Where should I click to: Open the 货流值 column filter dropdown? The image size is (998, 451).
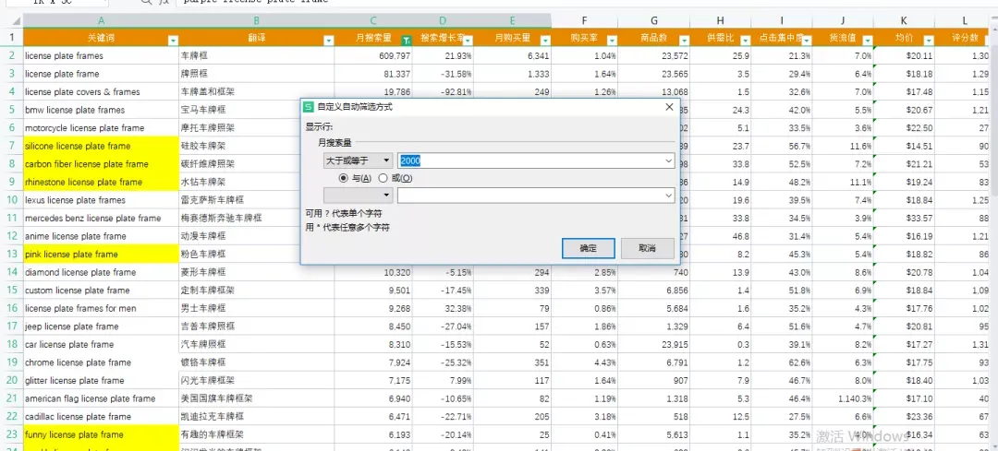coord(868,41)
